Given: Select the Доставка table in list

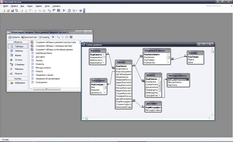Looking at the screenshot, I should [x=40, y=57].
